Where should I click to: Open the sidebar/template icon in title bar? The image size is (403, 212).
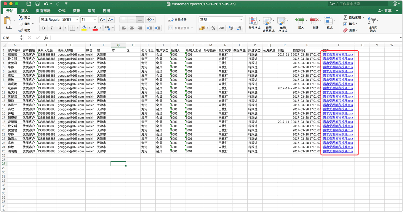coord(29,4)
